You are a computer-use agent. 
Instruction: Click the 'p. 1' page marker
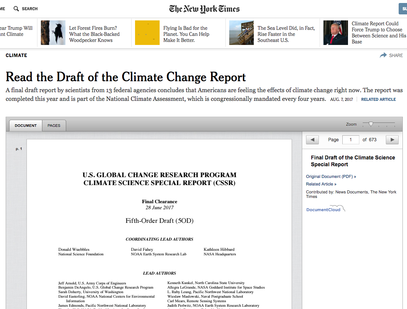(x=19, y=149)
